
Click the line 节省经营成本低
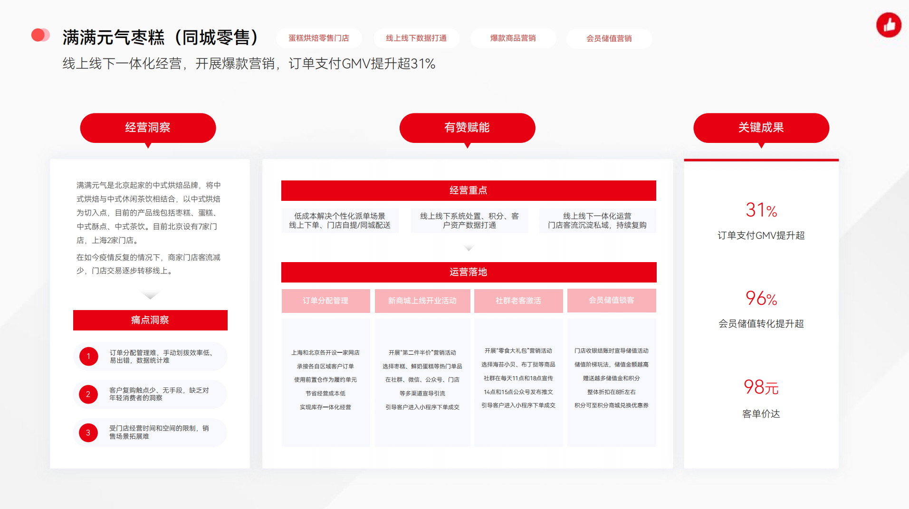click(325, 394)
